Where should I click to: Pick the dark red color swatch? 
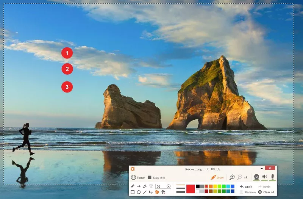[206, 191]
